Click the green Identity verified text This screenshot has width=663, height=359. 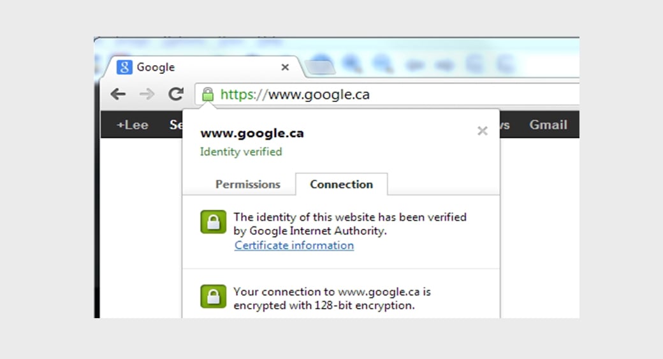[x=241, y=152]
